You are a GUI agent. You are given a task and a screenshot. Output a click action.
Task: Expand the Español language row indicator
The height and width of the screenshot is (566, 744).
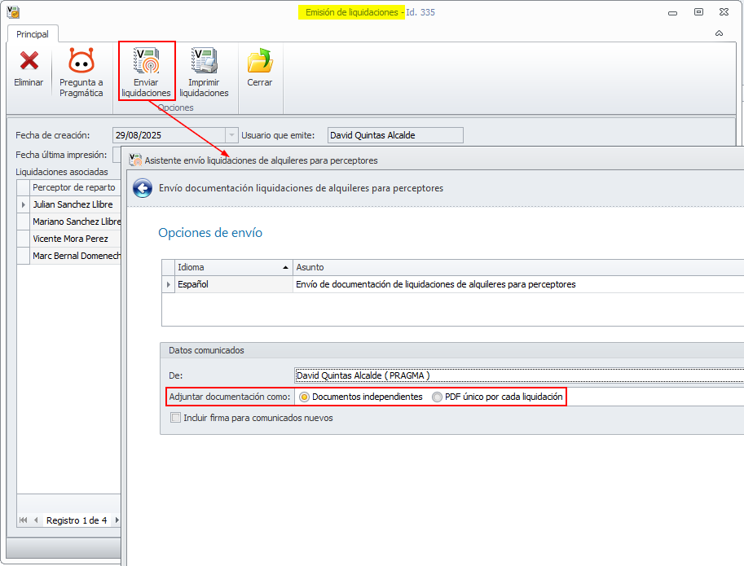(x=168, y=284)
